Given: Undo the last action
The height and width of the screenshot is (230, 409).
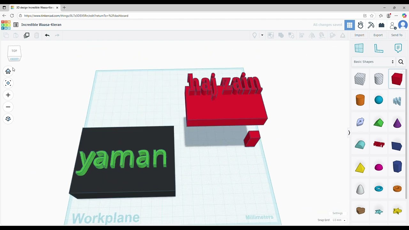Looking at the screenshot, I should [47, 35].
